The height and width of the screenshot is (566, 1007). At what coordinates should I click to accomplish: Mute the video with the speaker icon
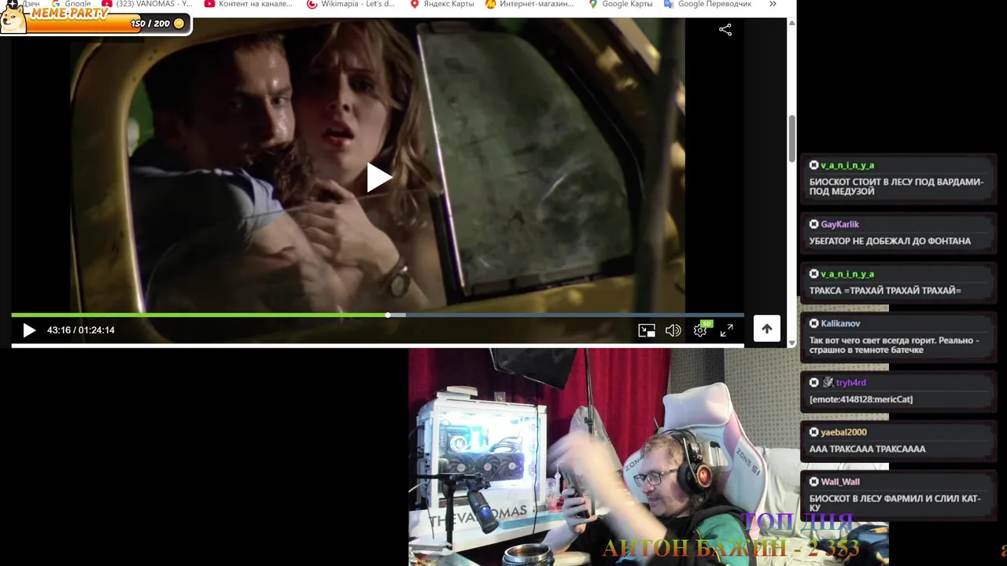673,330
